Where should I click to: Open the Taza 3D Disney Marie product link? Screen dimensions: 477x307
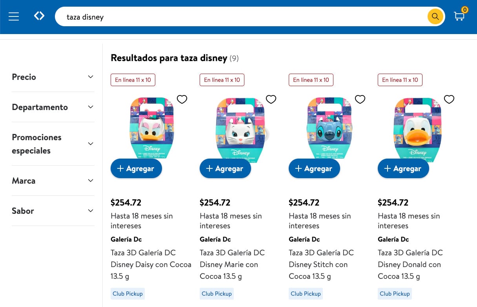click(x=232, y=264)
